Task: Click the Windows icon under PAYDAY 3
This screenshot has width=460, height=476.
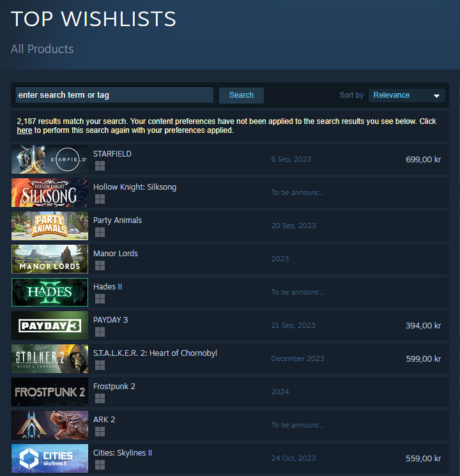Action: (100, 332)
